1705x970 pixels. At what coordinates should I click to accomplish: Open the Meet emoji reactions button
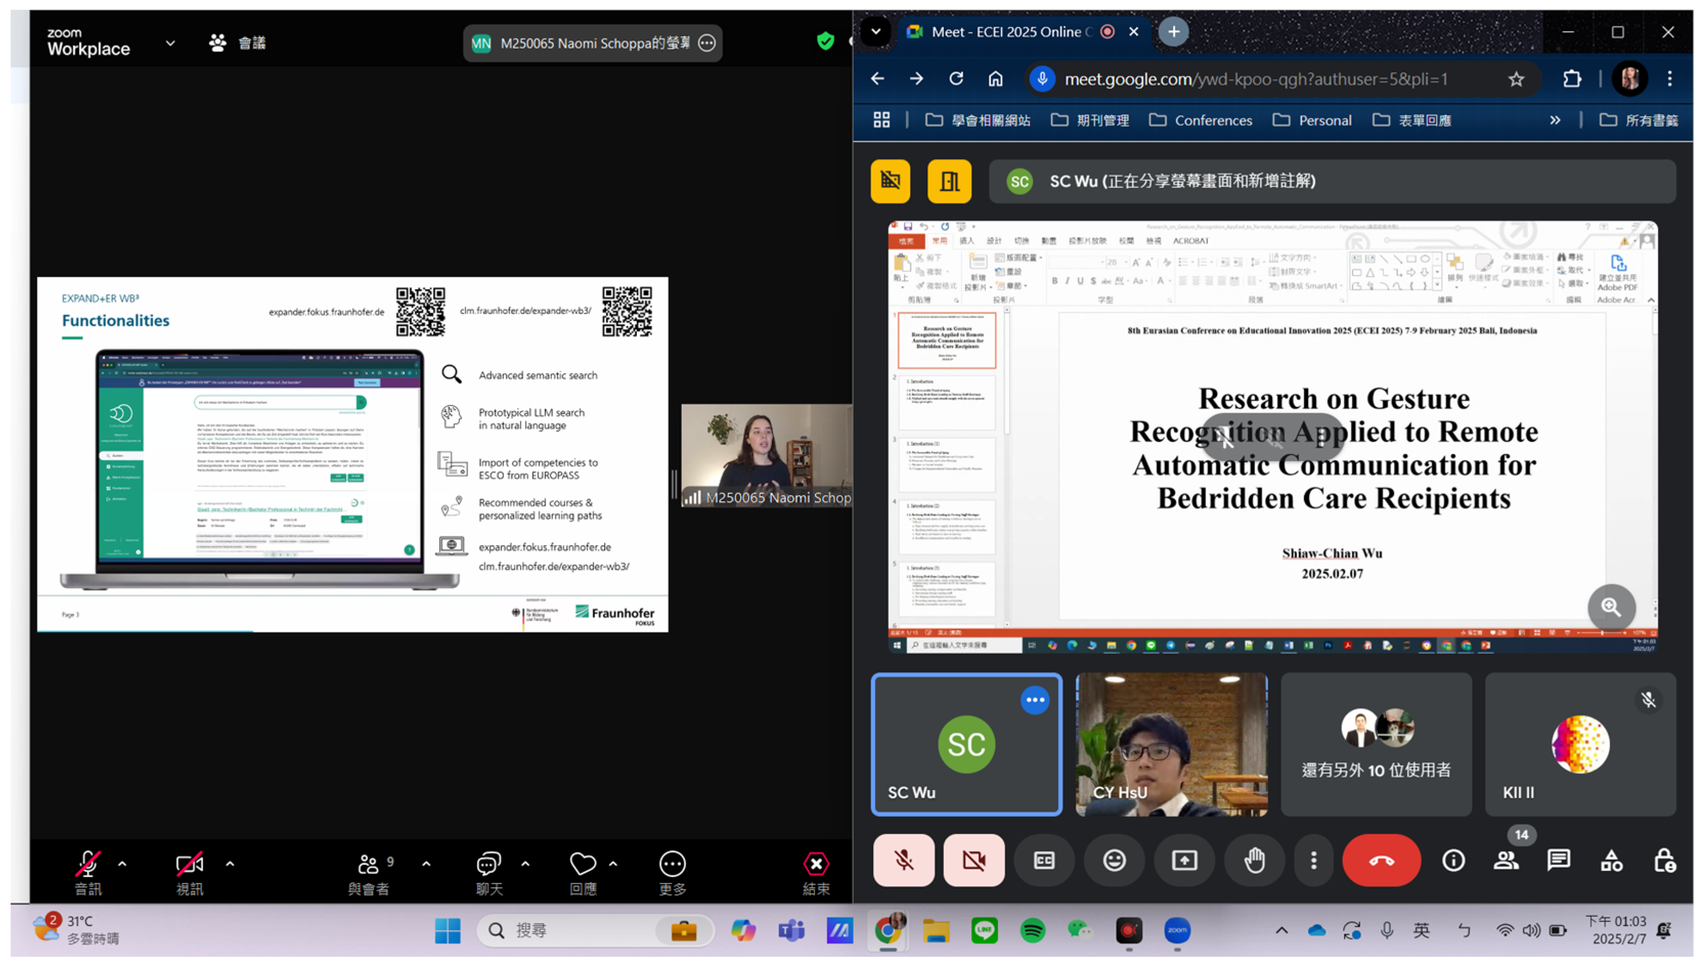click(x=1114, y=860)
